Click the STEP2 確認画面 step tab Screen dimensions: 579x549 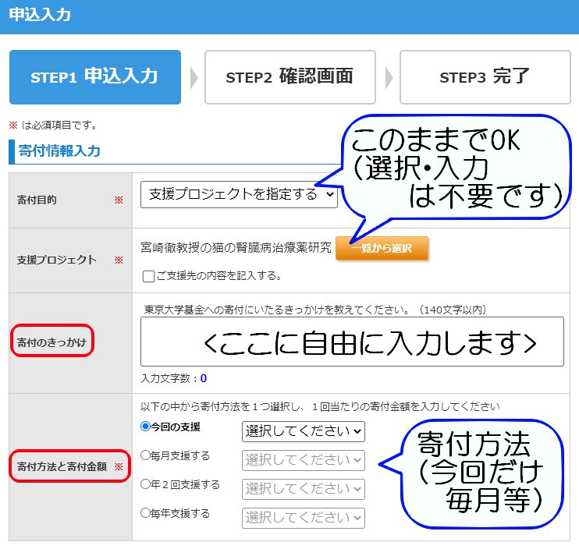pos(290,77)
